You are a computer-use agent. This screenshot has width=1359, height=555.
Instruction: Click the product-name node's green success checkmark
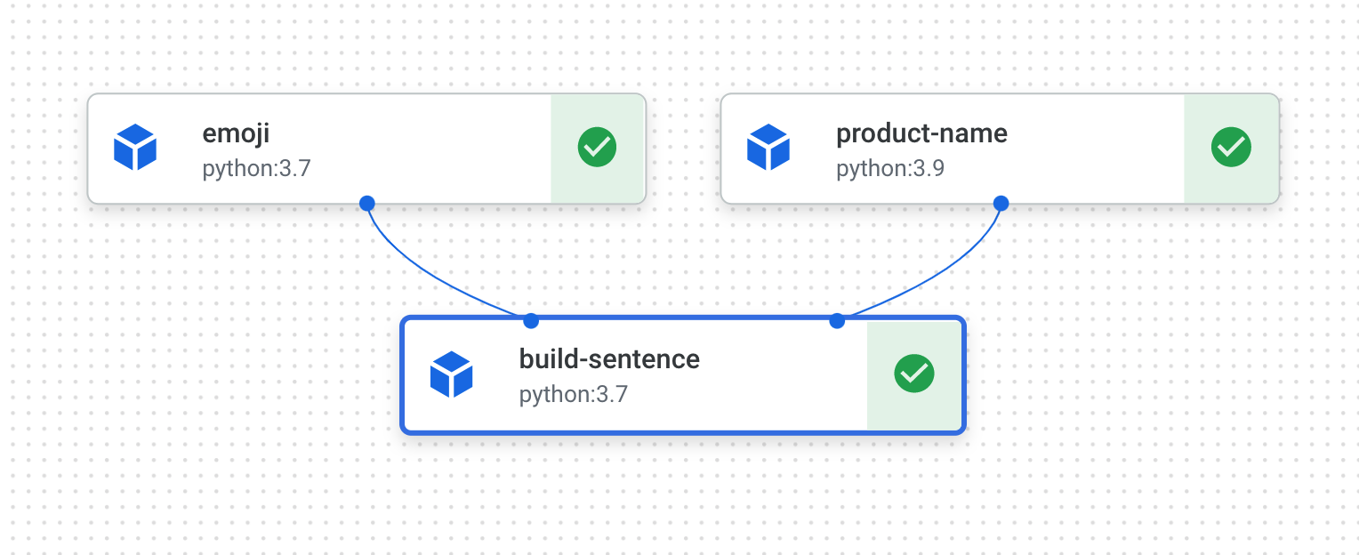(1231, 148)
